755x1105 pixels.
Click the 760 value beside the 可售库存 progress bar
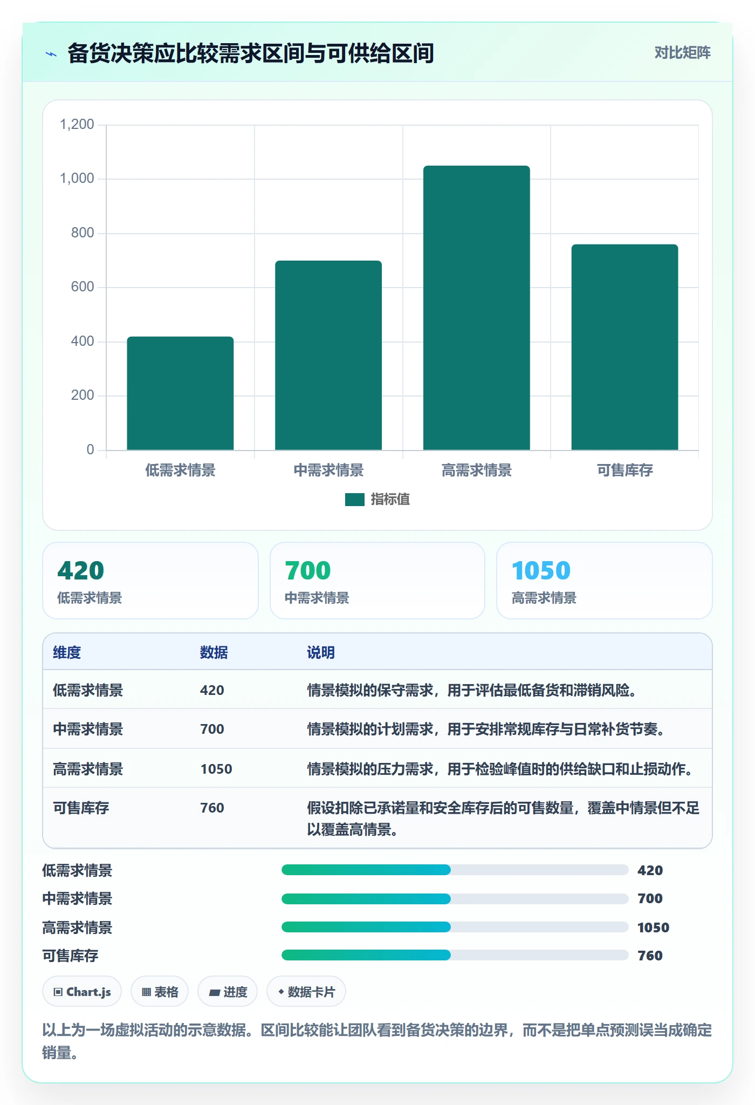tap(650, 956)
